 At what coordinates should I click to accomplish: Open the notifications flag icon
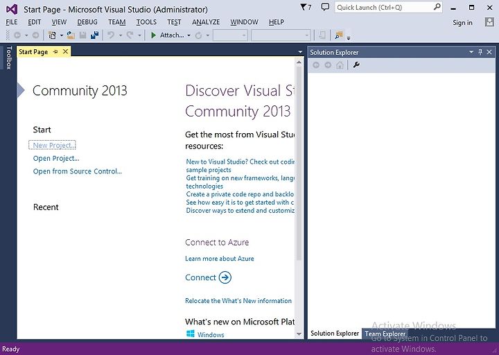click(x=306, y=7)
